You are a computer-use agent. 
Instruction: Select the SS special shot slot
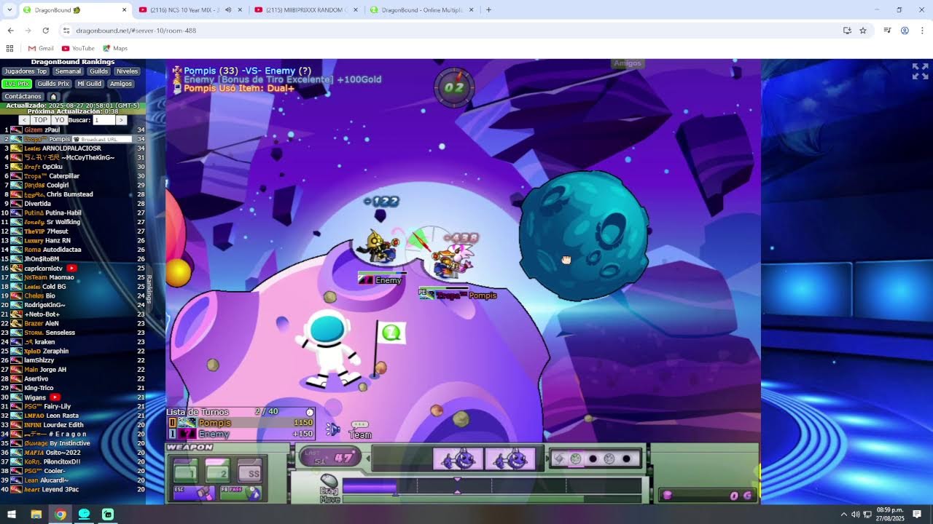[x=250, y=471]
